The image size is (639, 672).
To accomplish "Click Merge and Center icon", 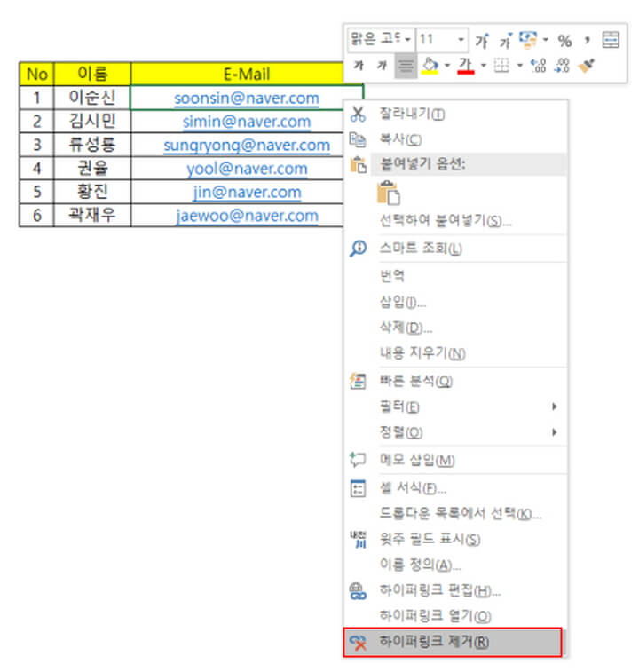I will pyautogui.click(x=611, y=40).
